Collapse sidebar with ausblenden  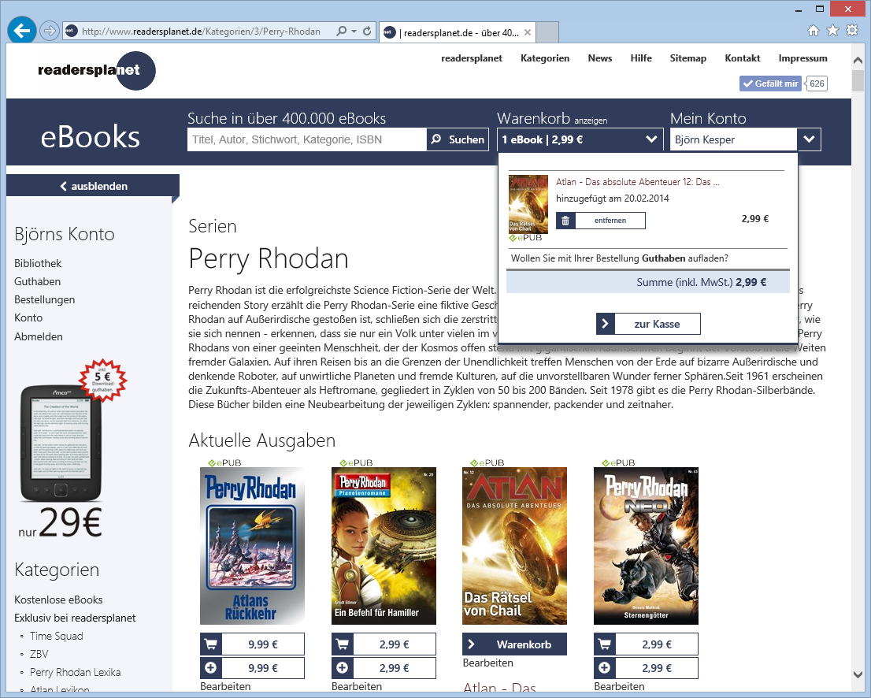point(93,186)
